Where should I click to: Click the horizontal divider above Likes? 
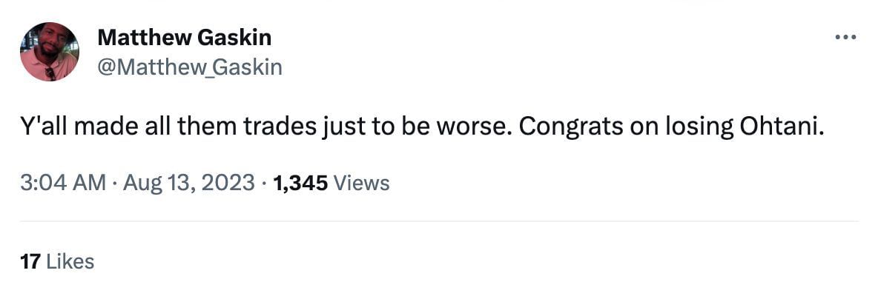pyautogui.click(x=439, y=221)
